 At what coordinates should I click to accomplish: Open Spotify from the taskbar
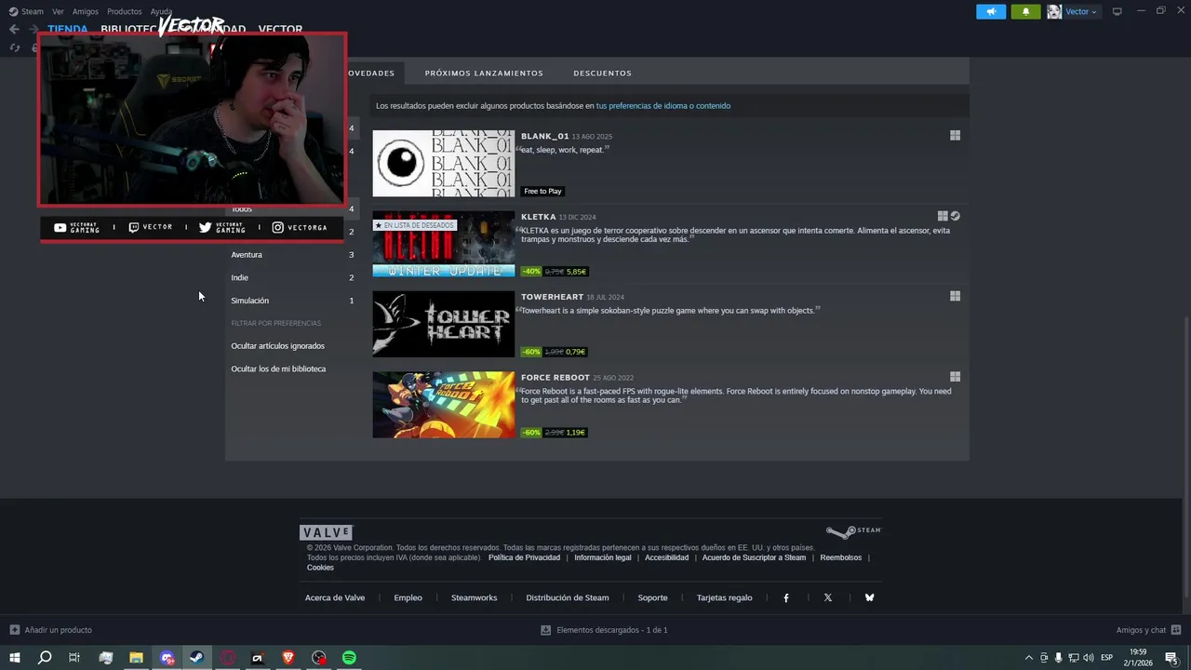tap(349, 658)
